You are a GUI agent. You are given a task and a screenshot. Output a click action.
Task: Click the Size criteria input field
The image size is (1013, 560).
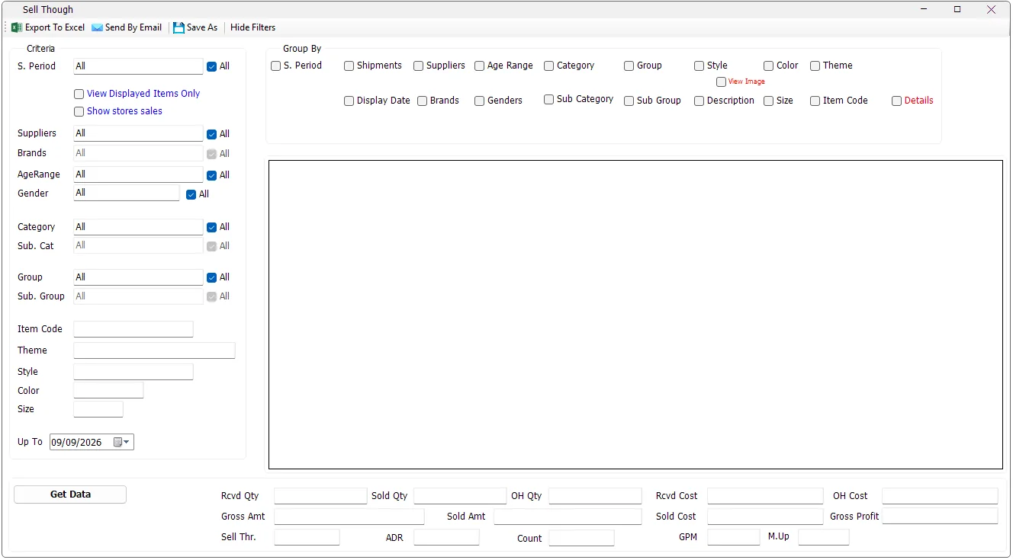click(98, 409)
